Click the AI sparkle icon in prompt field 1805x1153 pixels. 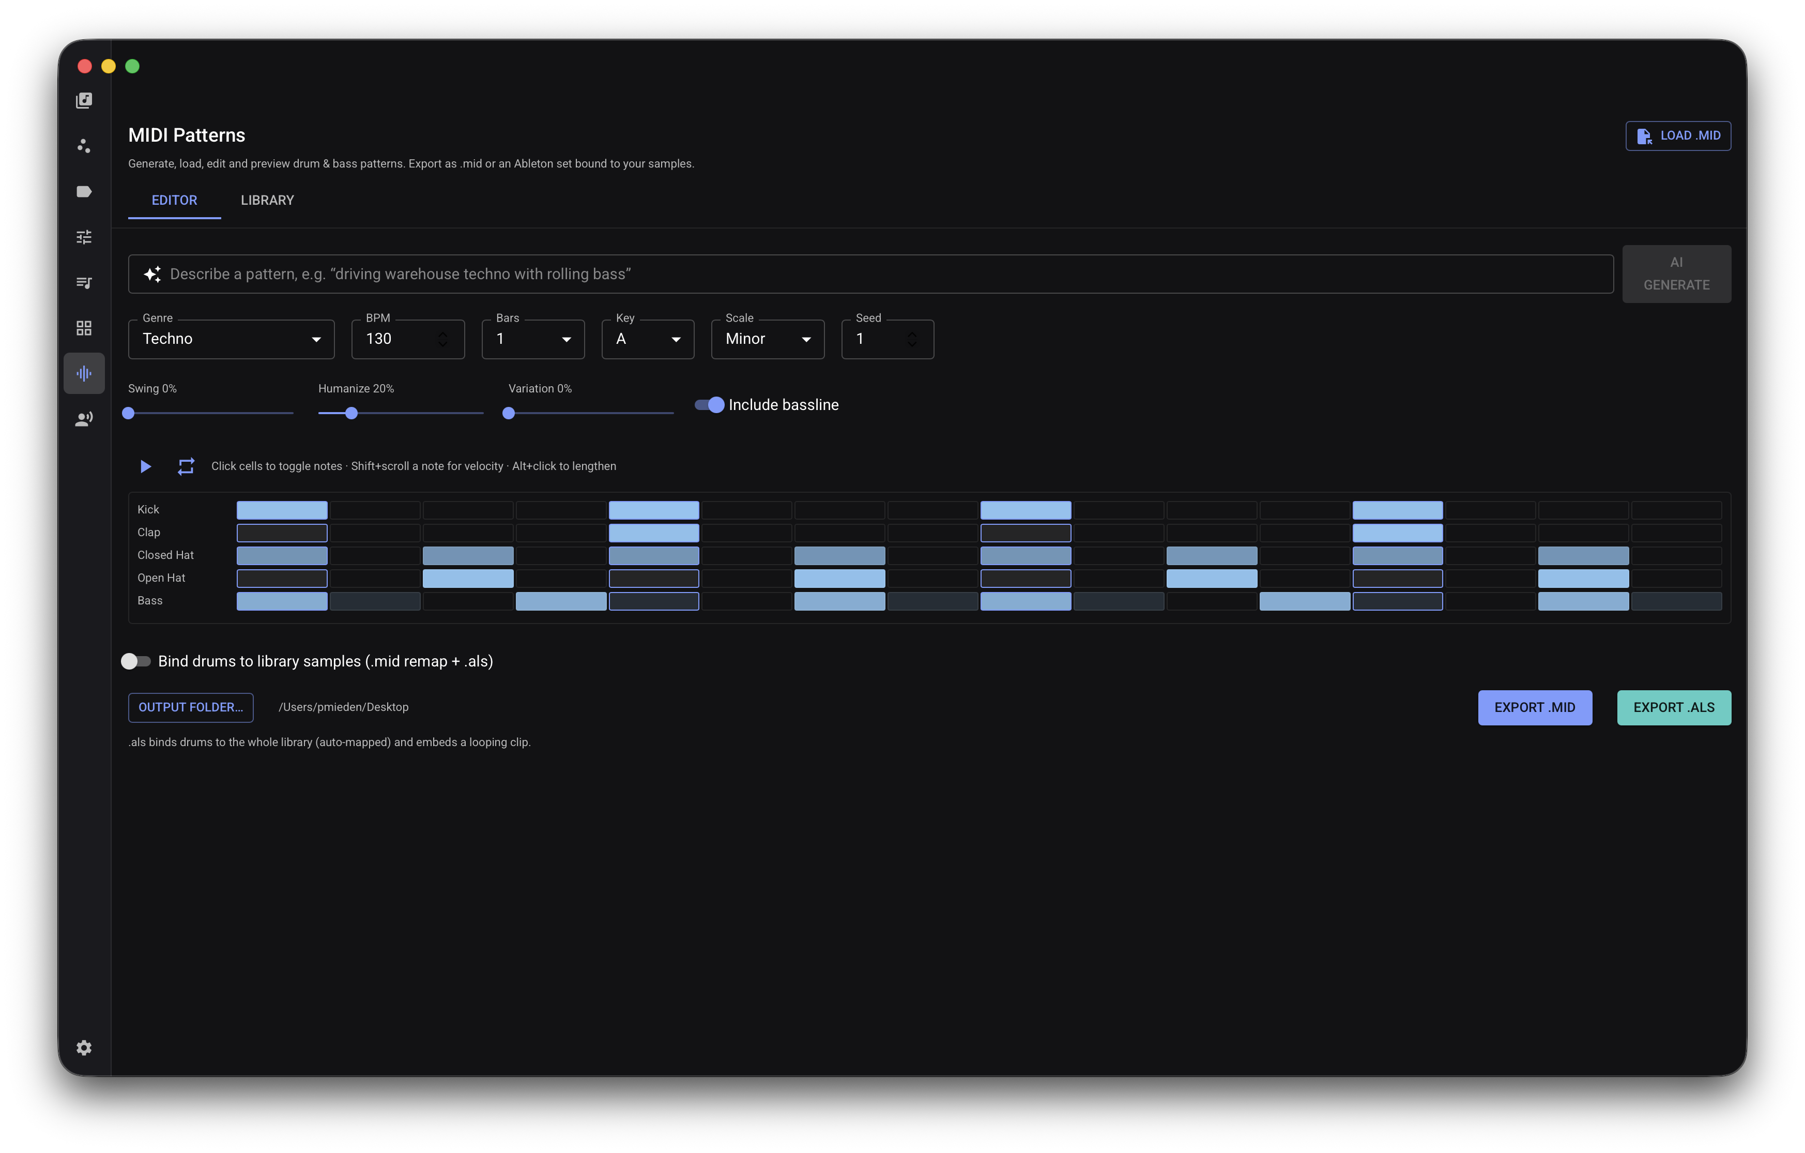(x=152, y=275)
